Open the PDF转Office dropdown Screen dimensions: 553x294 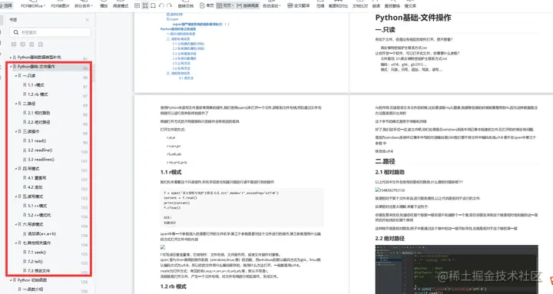[x=33, y=5]
